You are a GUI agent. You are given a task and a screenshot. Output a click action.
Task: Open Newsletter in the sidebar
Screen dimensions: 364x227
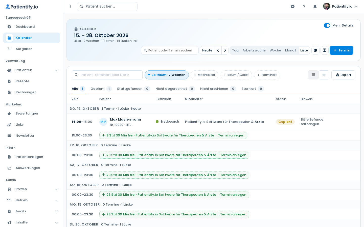point(32,136)
